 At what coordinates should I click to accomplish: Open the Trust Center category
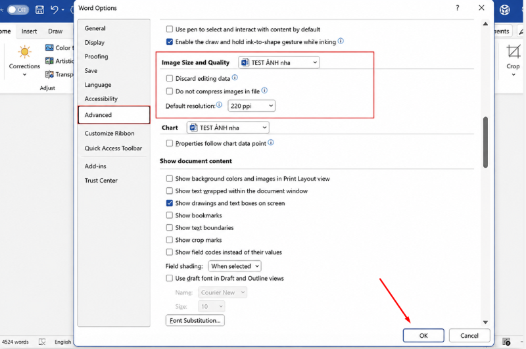click(114, 180)
